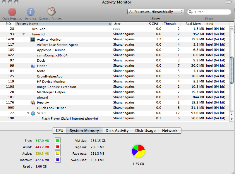Click the 1.2 % CPU value
This screenshot has width=235, height=174.
(x=159, y=39)
